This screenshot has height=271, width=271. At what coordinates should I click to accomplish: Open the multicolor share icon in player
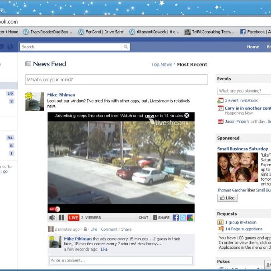190,218
